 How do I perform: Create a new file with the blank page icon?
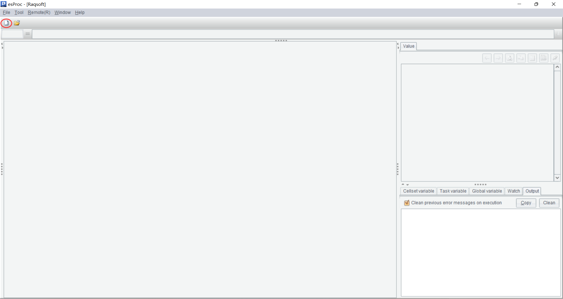pyautogui.click(x=6, y=23)
